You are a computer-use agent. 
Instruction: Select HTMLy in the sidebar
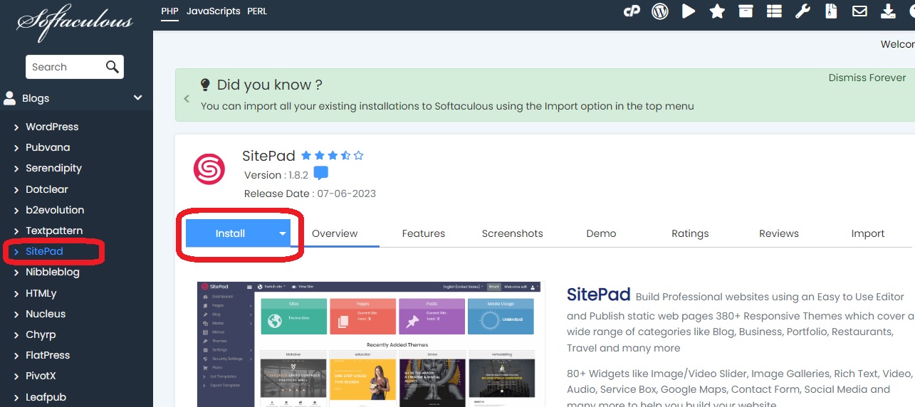[41, 293]
